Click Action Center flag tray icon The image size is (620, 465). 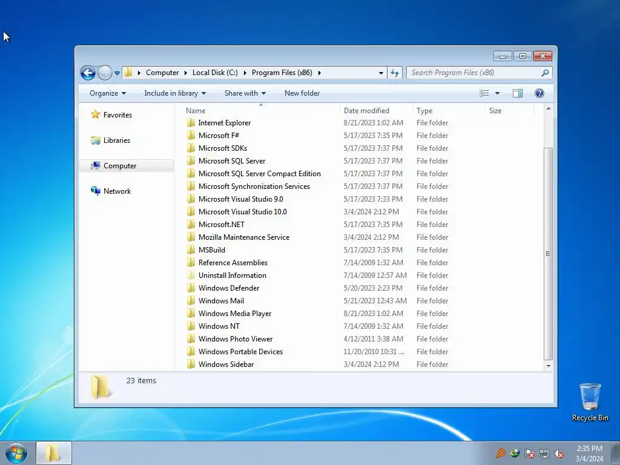click(529, 453)
